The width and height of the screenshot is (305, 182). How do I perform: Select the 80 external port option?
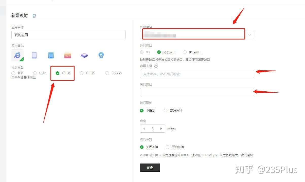(x=142, y=52)
